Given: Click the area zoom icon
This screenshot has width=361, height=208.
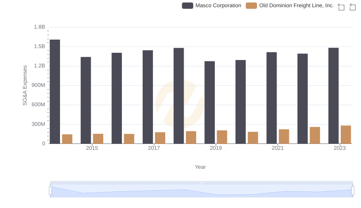Looking at the screenshot, I should pyautogui.click(x=341, y=7).
